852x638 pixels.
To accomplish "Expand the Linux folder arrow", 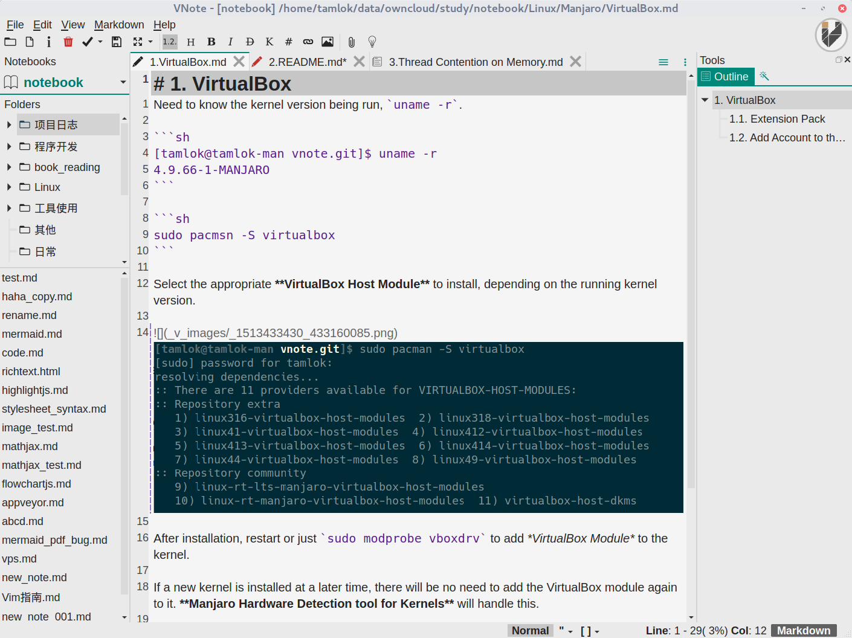I will (9, 187).
